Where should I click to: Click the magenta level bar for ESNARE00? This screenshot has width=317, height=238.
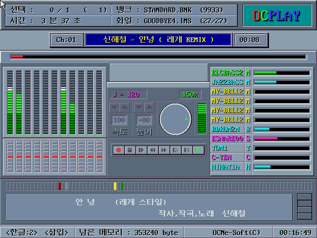(x=282, y=139)
